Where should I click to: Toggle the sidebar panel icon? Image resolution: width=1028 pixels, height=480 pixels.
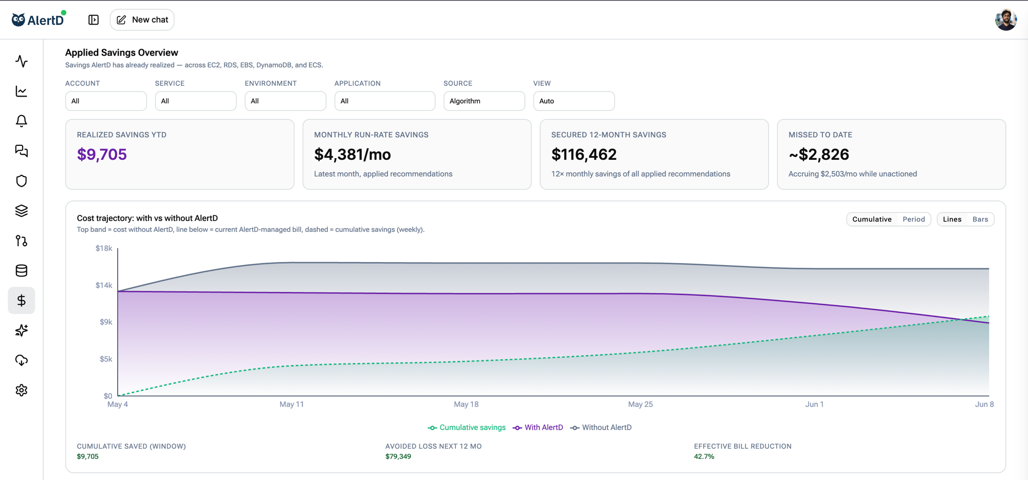(x=94, y=20)
